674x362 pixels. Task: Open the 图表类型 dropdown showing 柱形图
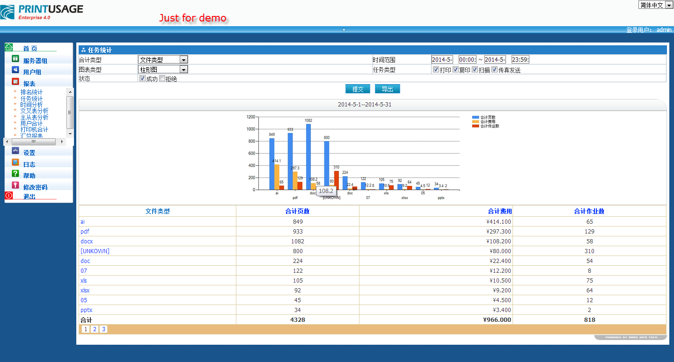(x=163, y=69)
